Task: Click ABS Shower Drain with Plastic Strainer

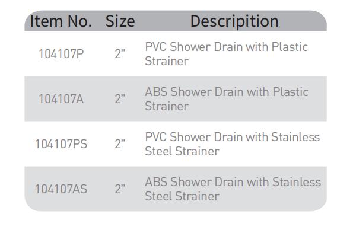Action: 227,99
